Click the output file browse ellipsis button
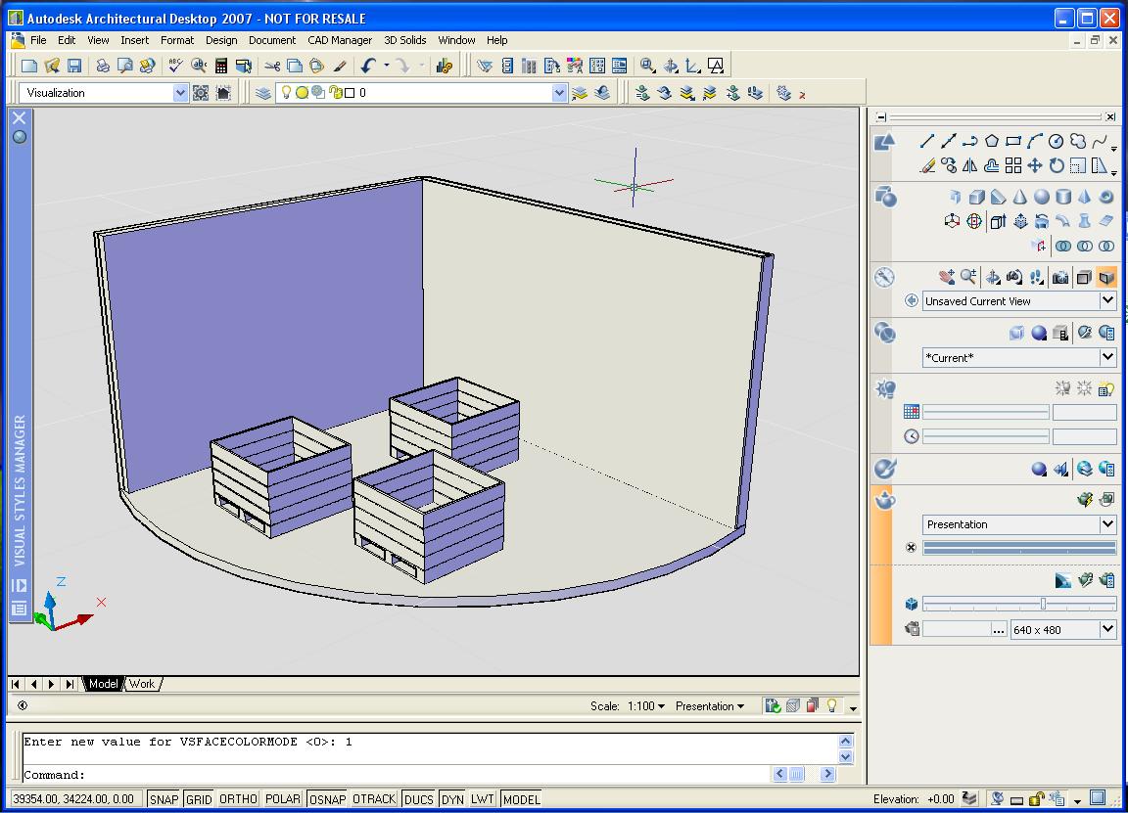The image size is (1128, 813). (x=999, y=630)
